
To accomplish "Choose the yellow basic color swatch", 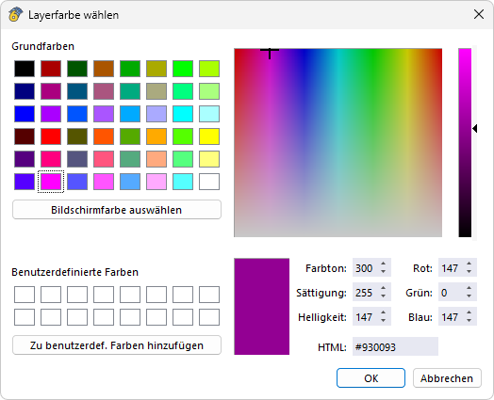I will (x=209, y=136).
